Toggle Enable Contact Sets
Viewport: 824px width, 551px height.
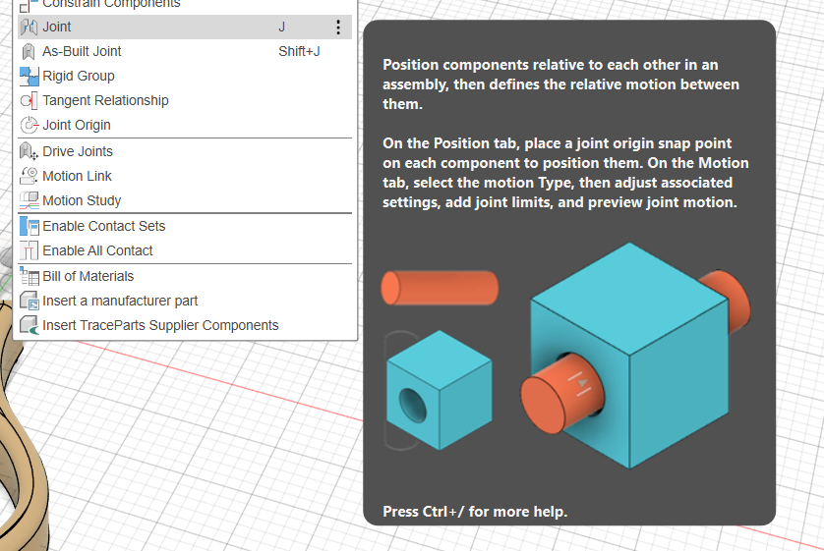point(103,227)
